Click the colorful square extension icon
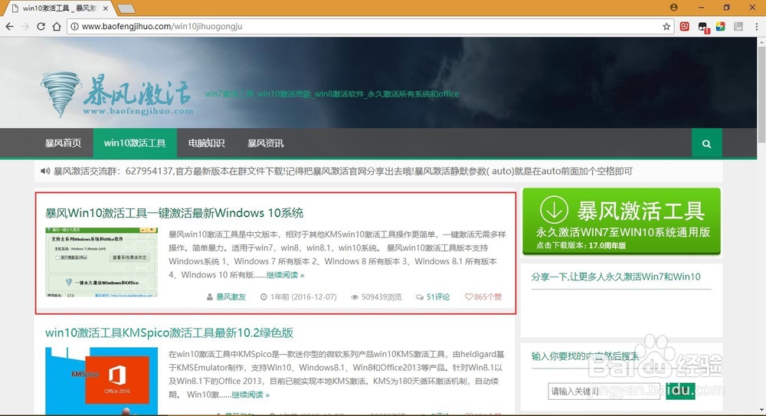Image resolution: width=766 pixels, height=416 pixels. [x=721, y=26]
